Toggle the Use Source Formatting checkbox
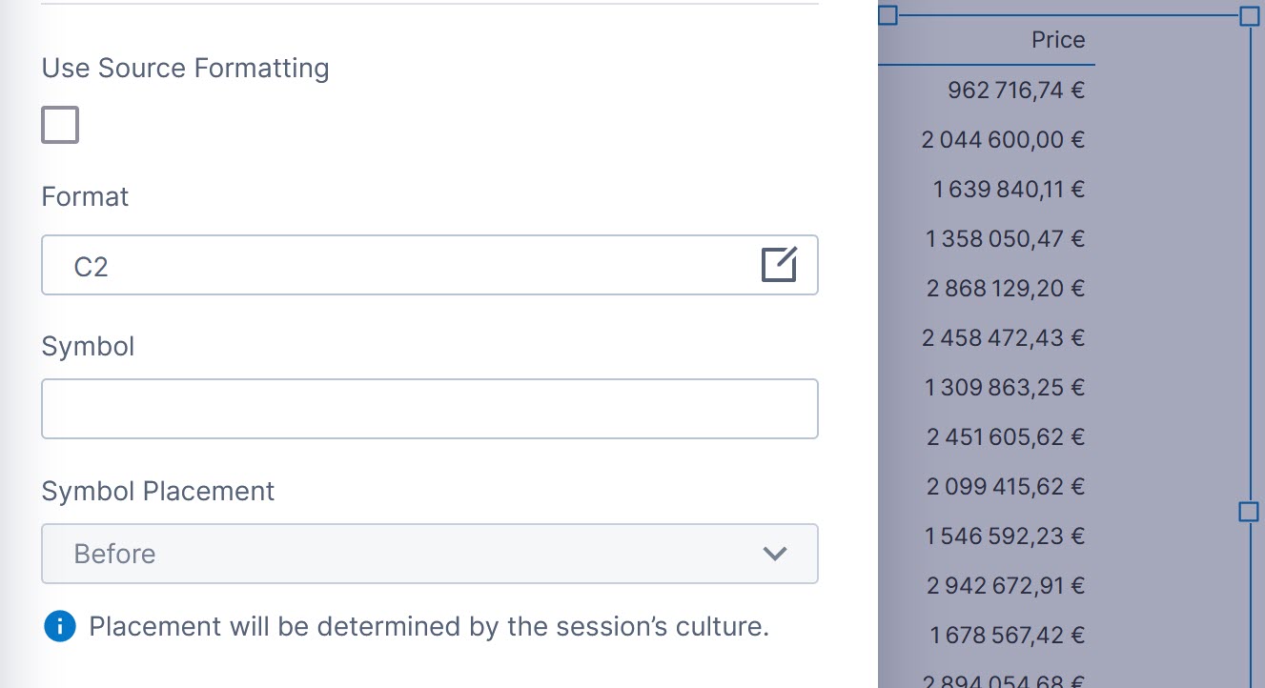This screenshot has height=688, width=1265. tap(60, 125)
